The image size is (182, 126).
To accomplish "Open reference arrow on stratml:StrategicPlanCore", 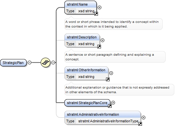I will tap(110, 106).
